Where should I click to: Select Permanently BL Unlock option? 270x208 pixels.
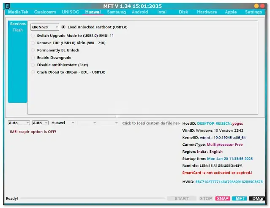(55, 50)
